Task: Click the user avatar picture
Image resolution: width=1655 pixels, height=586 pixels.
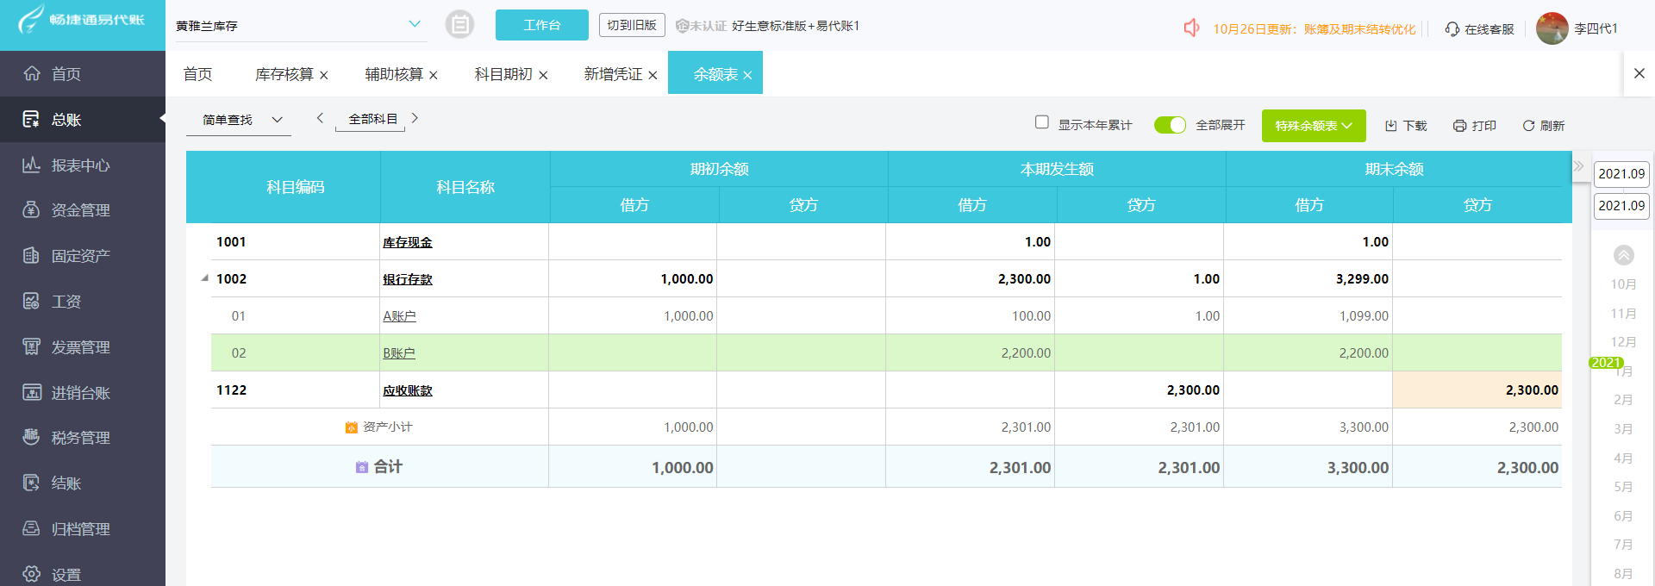Action: [x=1552, y=28]
